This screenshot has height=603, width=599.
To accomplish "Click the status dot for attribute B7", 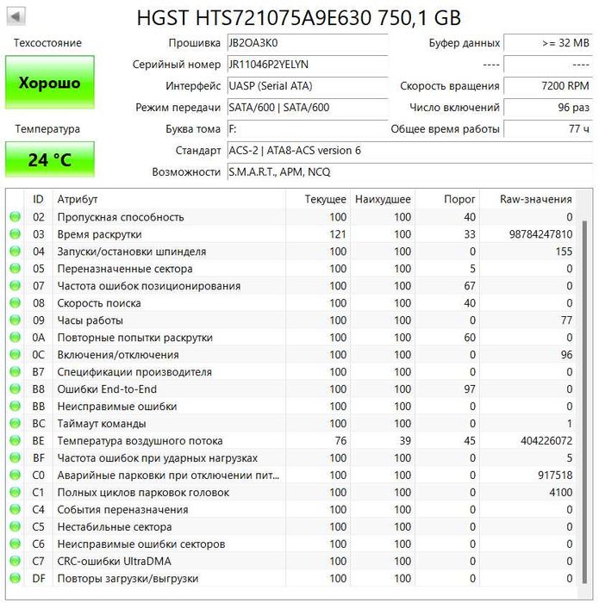I will (x=15, y=372).
